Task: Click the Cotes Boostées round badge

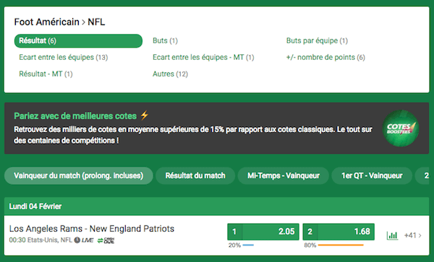Action: click(x=401, y=128)
